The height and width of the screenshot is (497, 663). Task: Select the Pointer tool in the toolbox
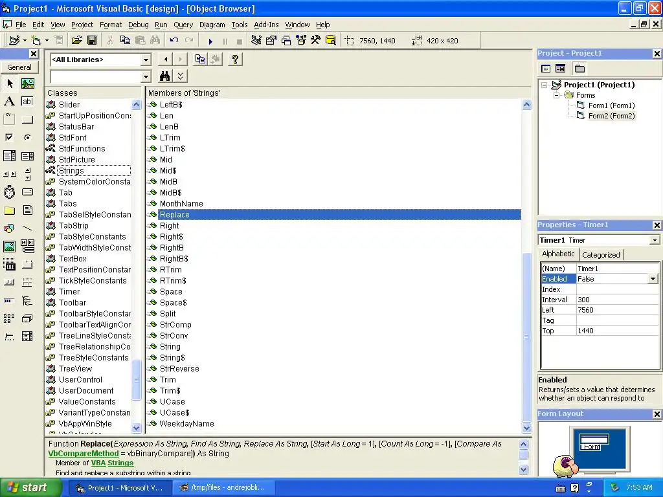pos(10,83)
